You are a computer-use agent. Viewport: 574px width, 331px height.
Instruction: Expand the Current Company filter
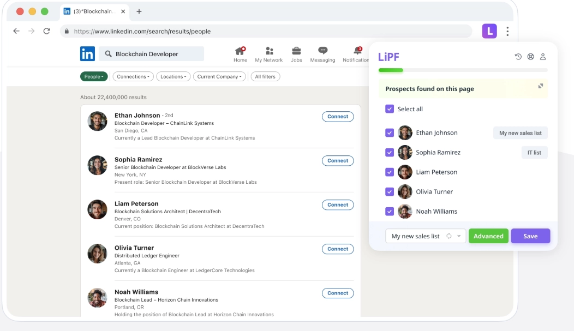pos(219,76)
